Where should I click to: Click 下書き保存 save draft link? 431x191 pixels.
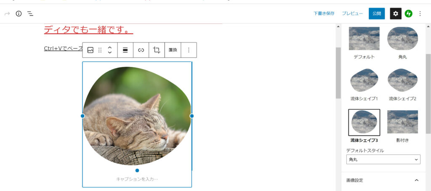[324, 13]
